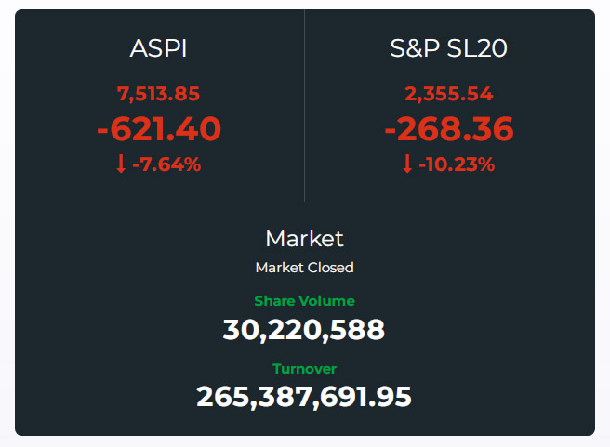Image resolution: width=610 pixels, height=447 pixels.
Task: Click the S&P SL20 index title
Action: 448,48
